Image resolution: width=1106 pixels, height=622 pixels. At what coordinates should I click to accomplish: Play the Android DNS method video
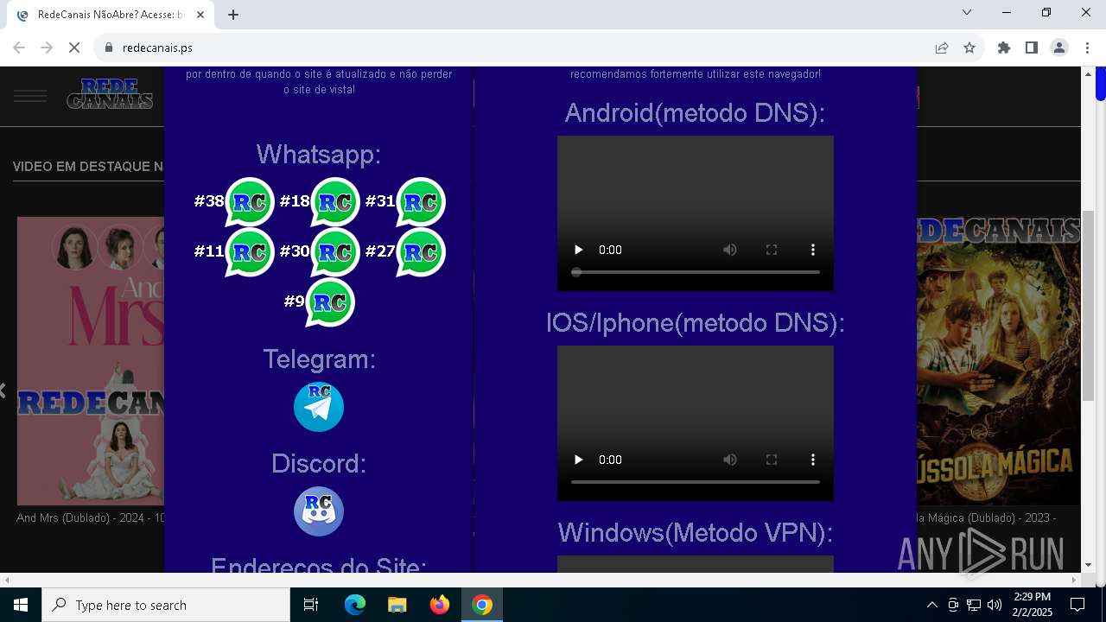coord(578,250)
